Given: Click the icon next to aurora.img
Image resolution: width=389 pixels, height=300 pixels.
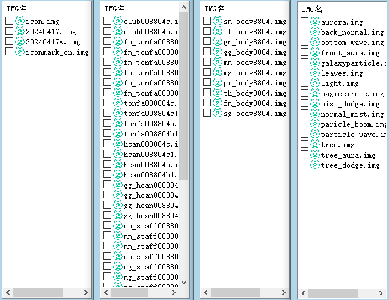Looking at the screenshot, I should pos(314,22).
